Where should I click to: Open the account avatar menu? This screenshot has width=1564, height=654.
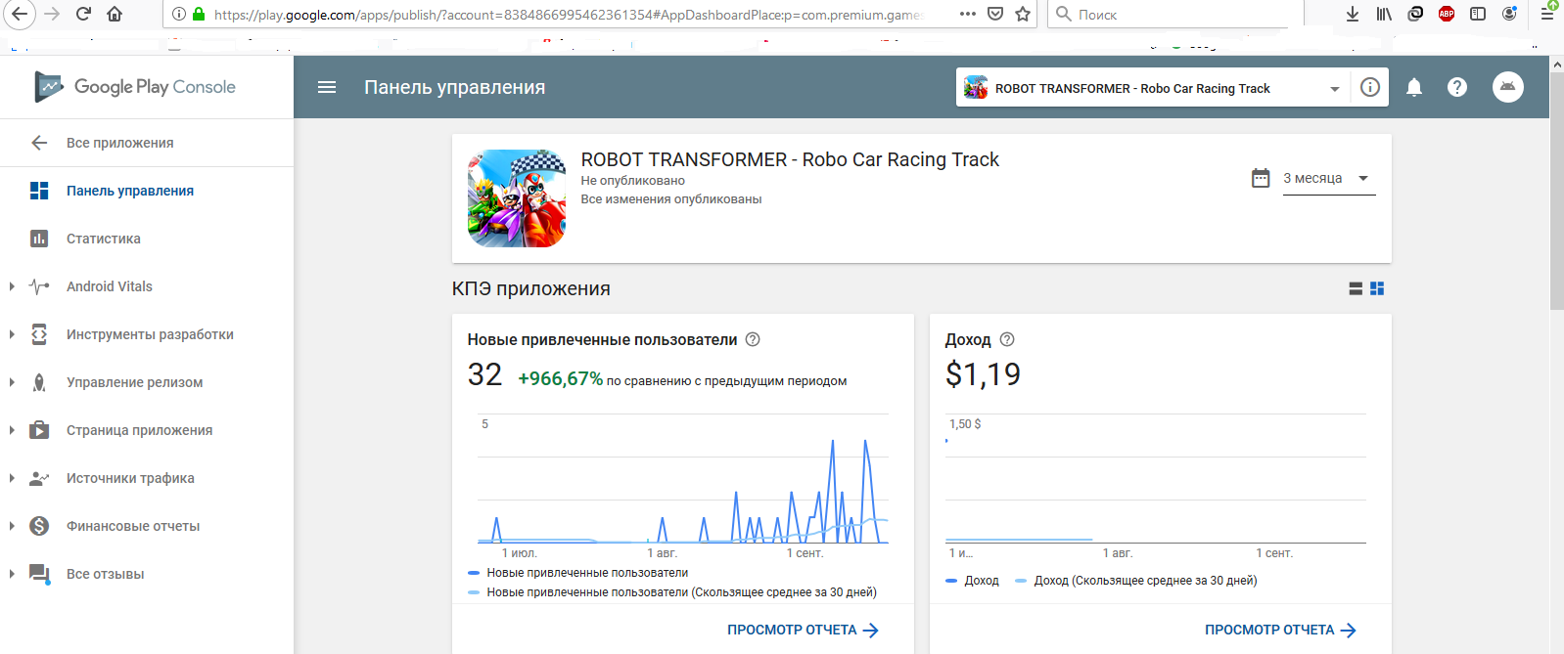[1508, 87]
